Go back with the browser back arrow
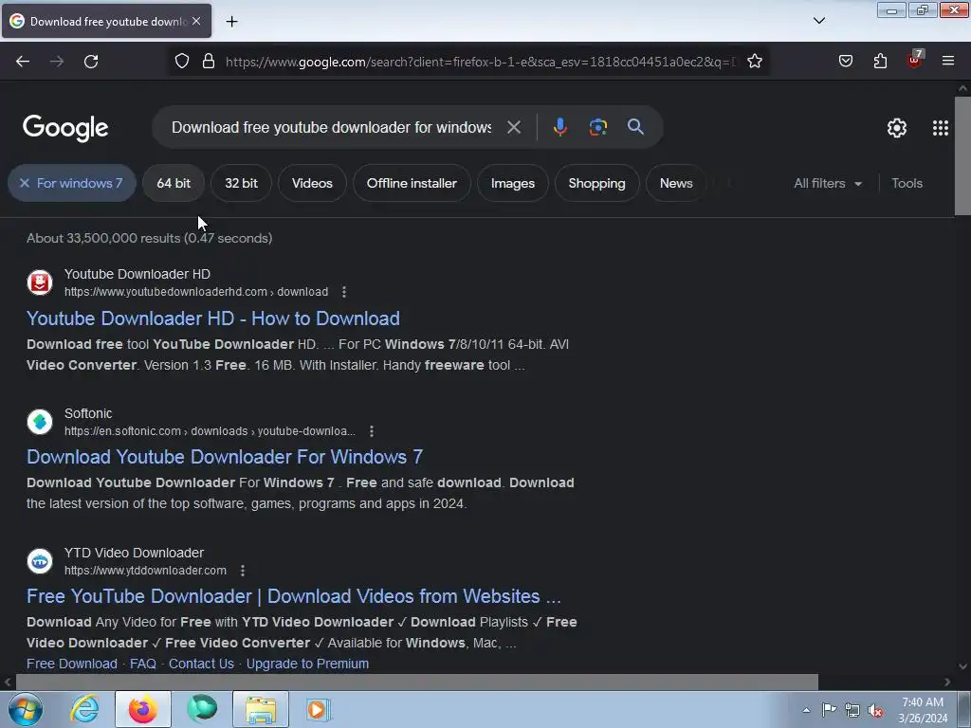 point(23,62)
